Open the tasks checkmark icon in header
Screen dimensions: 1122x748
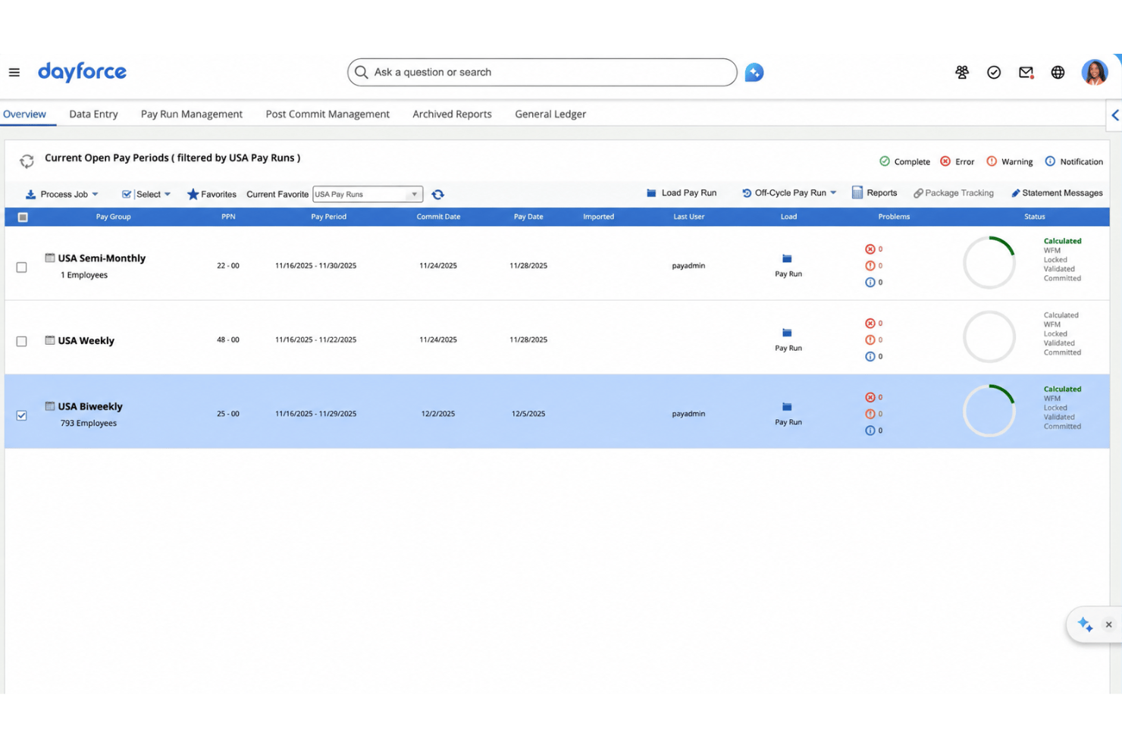point(994,72)
